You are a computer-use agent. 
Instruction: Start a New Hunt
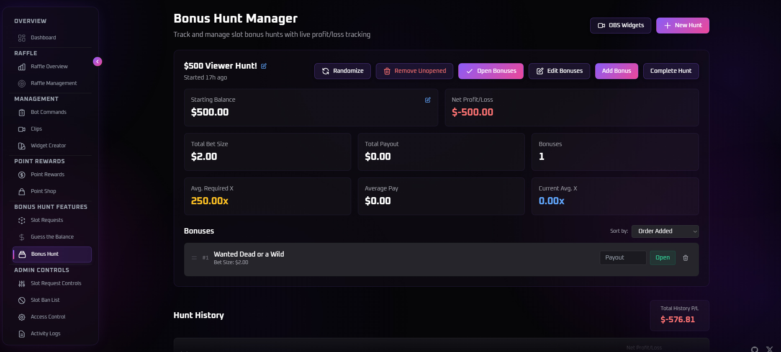[x=682, y=25]
